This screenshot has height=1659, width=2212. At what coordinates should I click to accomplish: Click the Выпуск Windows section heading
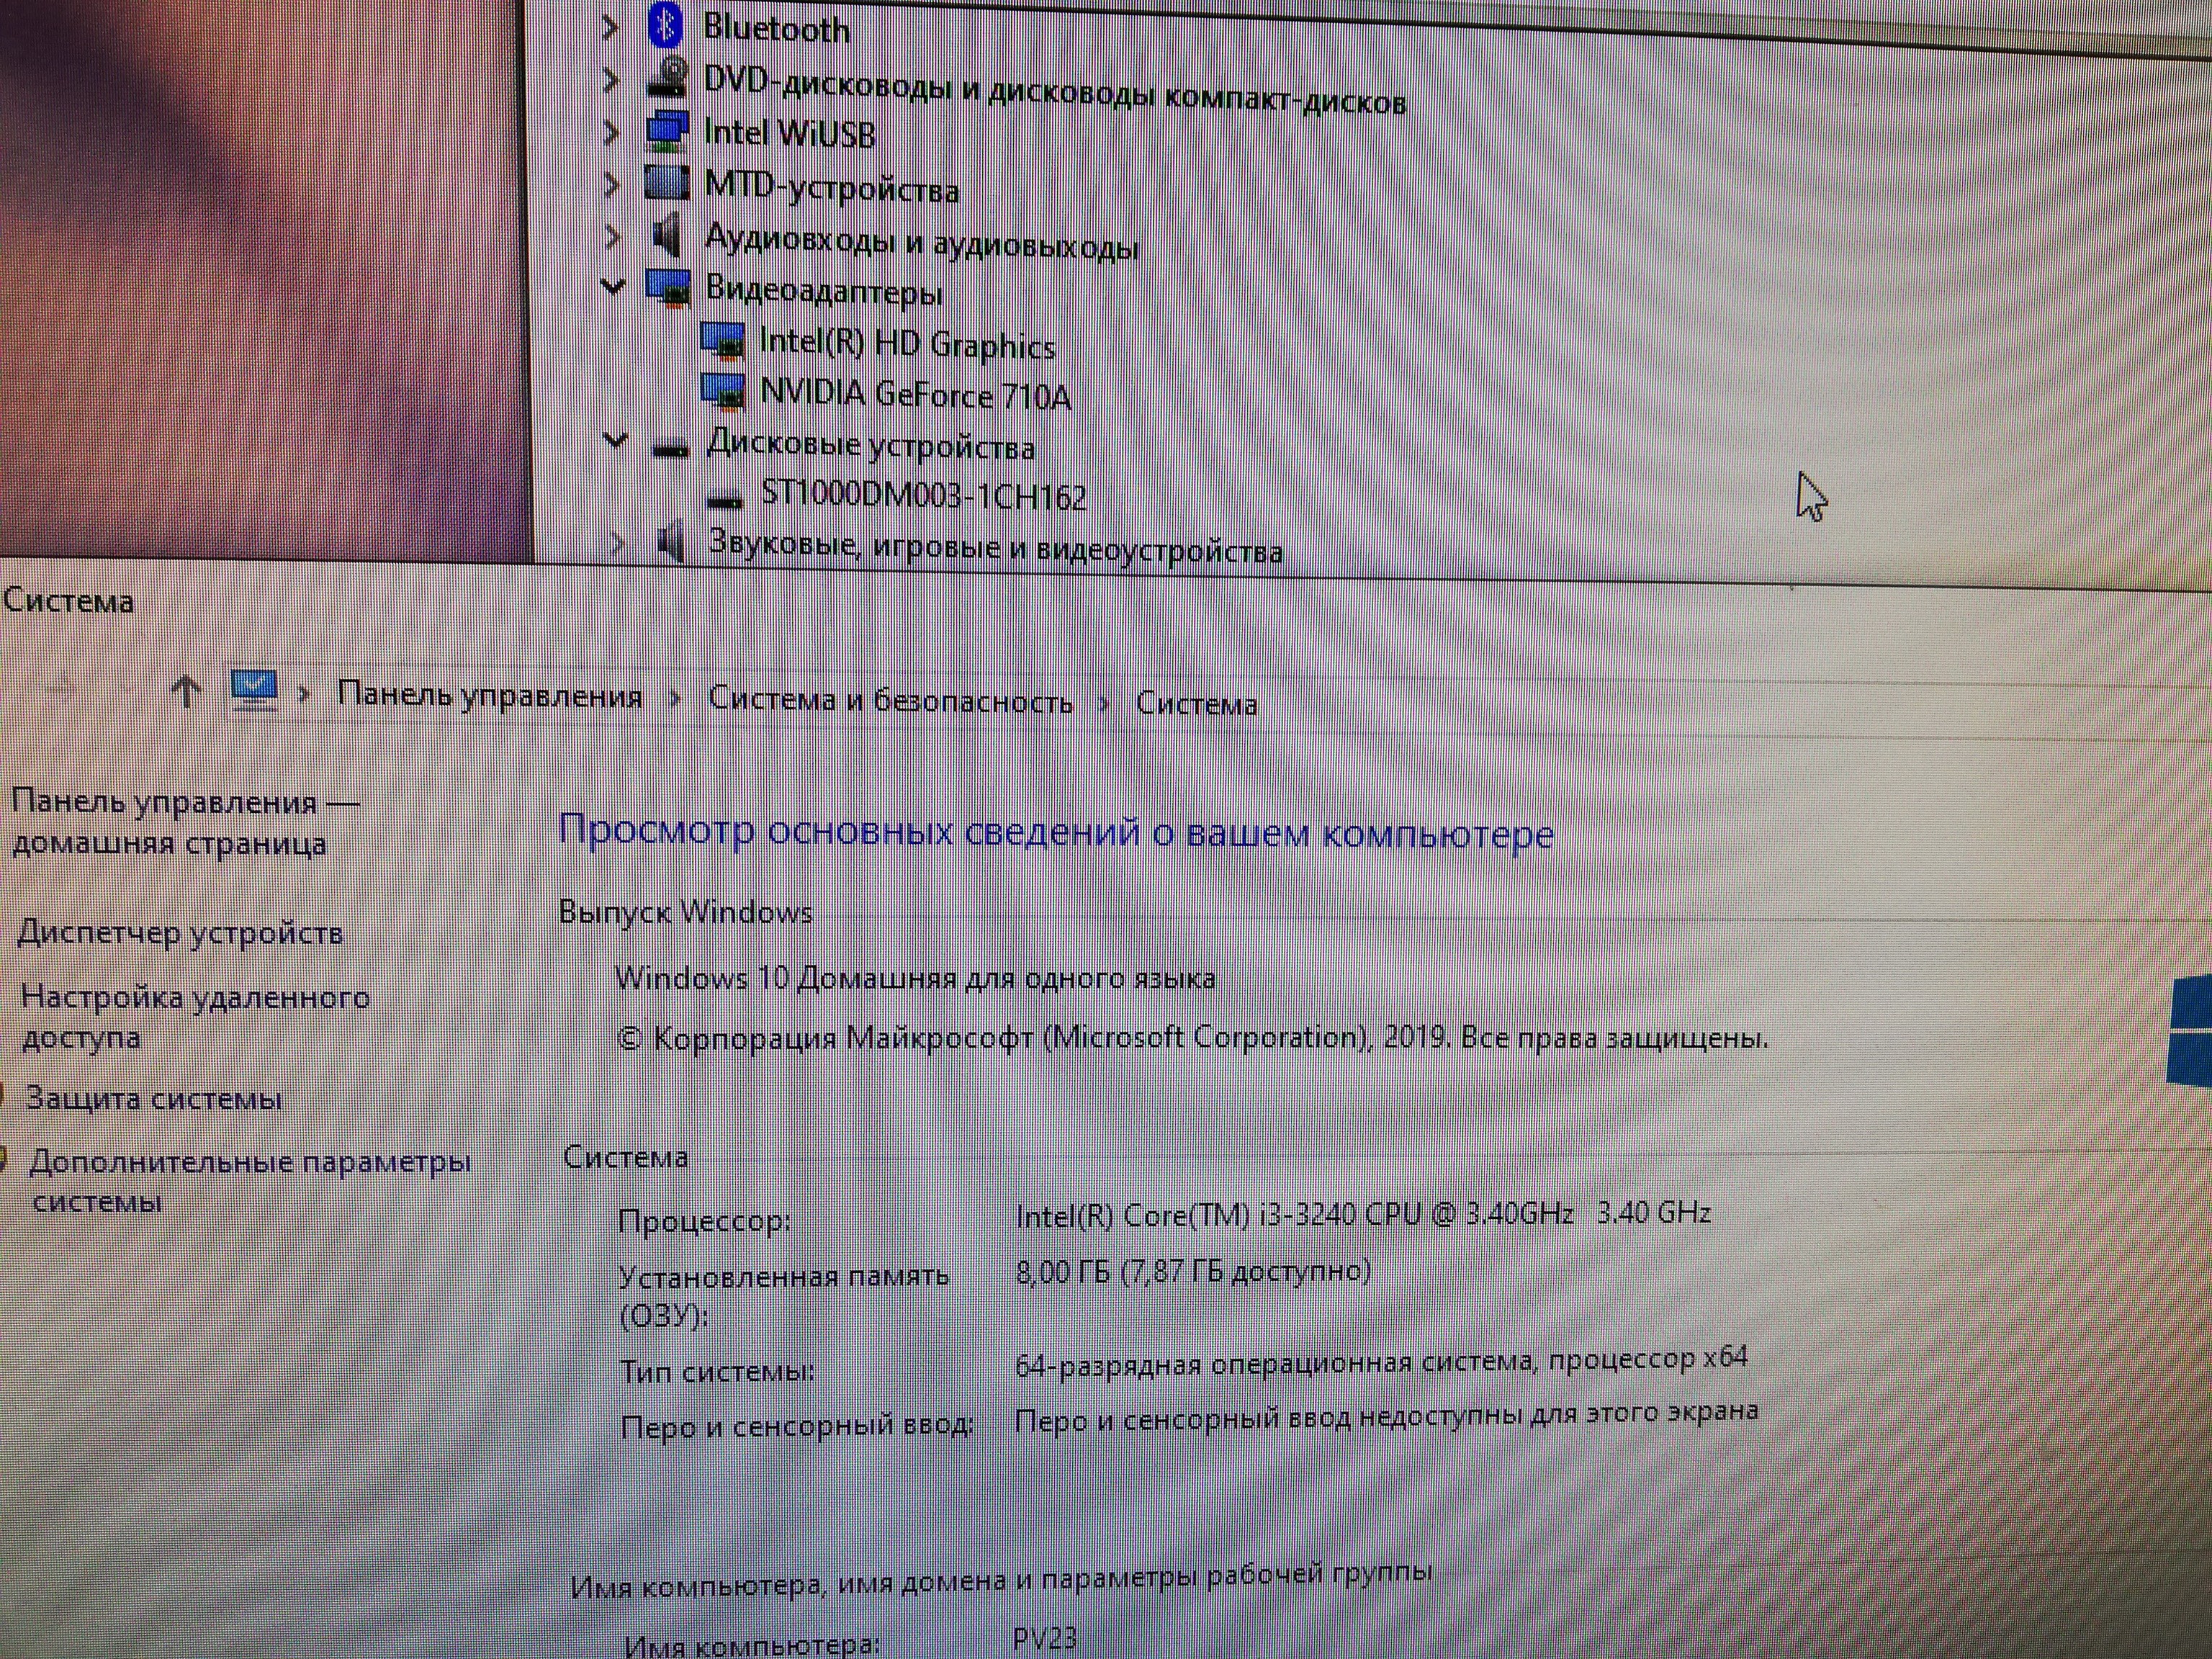coord(685,912)
